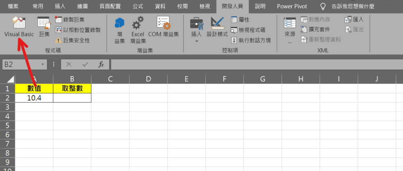Image resolution: width=403 pixels, height=171 pixels.
Task: Select row 5 header
Action: click(x=7, y=126)
